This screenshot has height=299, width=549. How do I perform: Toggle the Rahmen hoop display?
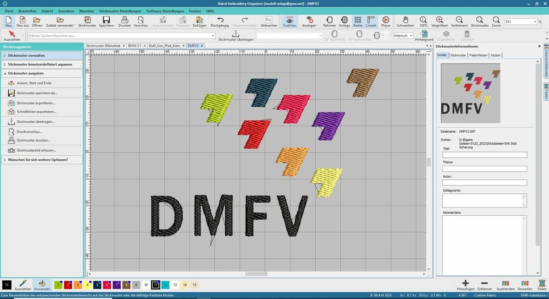pos(329,22)
